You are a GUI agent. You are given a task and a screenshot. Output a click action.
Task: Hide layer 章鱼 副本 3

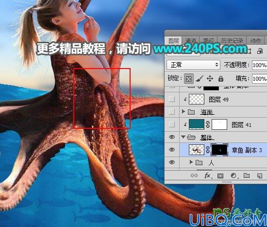(172, 150)
